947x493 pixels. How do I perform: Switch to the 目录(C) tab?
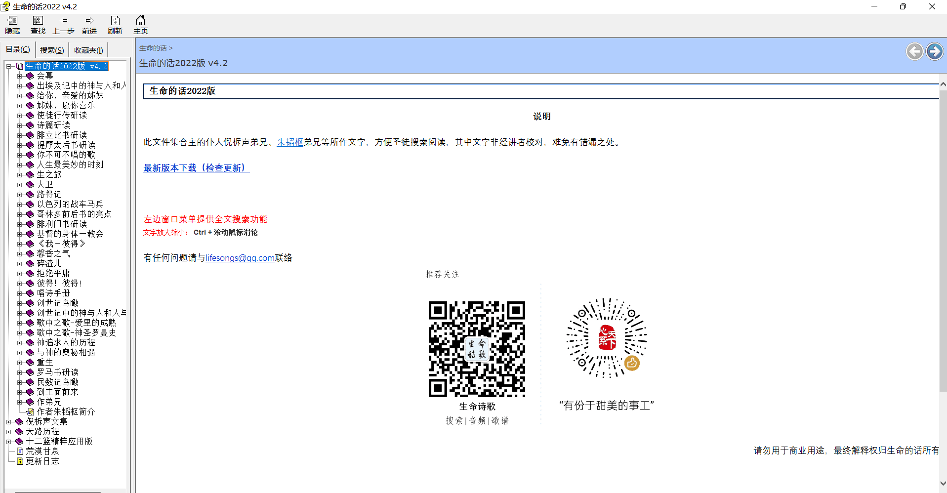coord(18,49)
